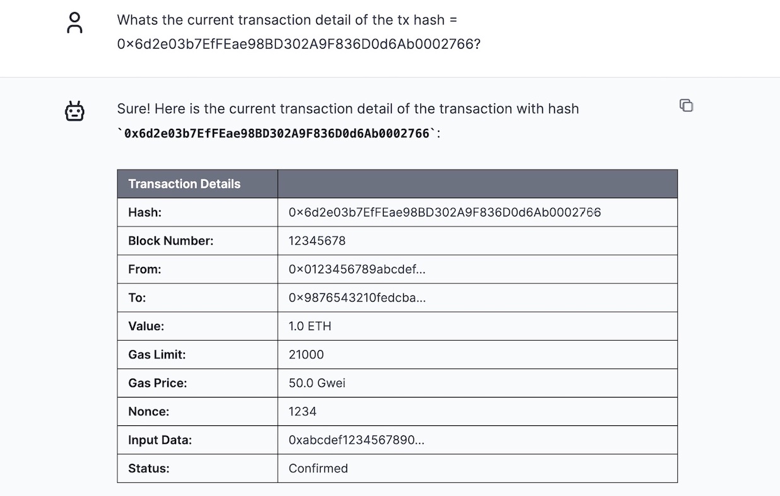The image size is (780, 496).
Task: Click the From address 0x0123456789abcdef
Action: 357,269
